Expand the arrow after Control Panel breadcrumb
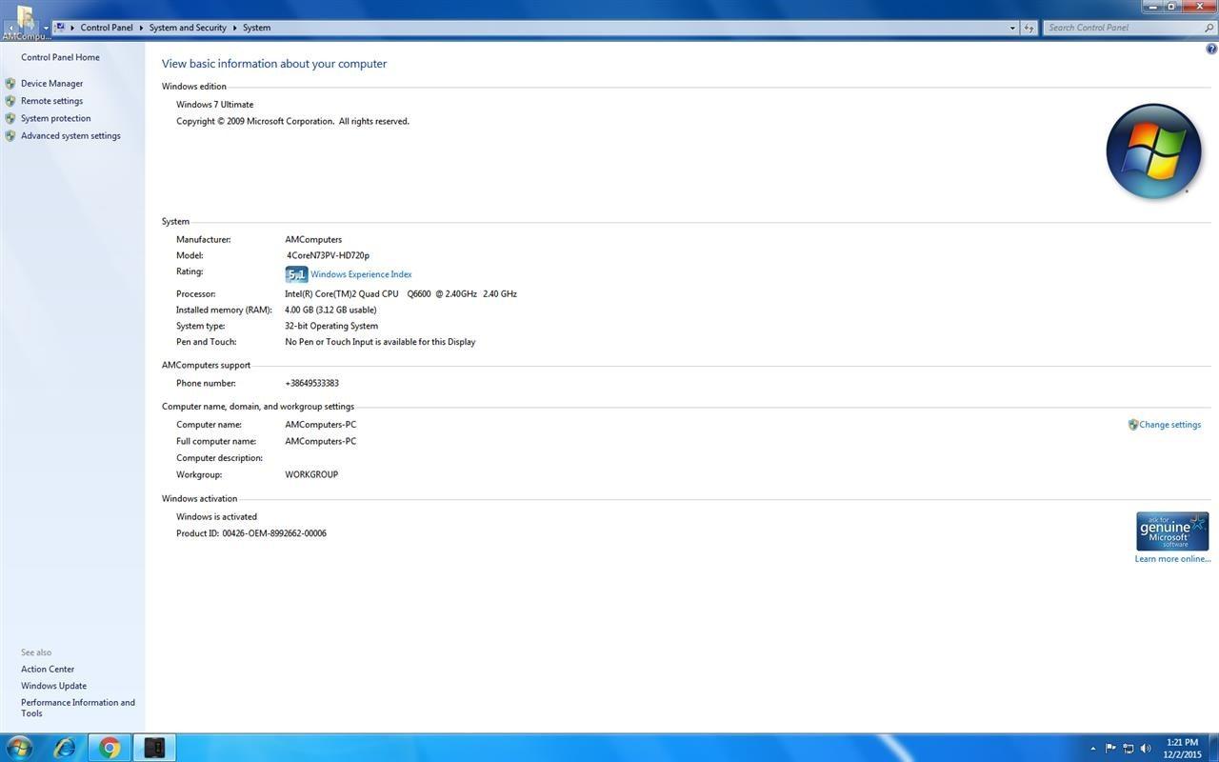Screen dimensions: 1219x762 [x=141, y=28]
